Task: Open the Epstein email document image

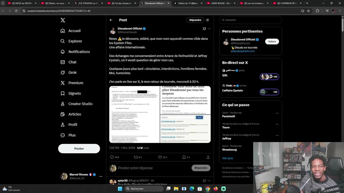Action: pos(134,114)
